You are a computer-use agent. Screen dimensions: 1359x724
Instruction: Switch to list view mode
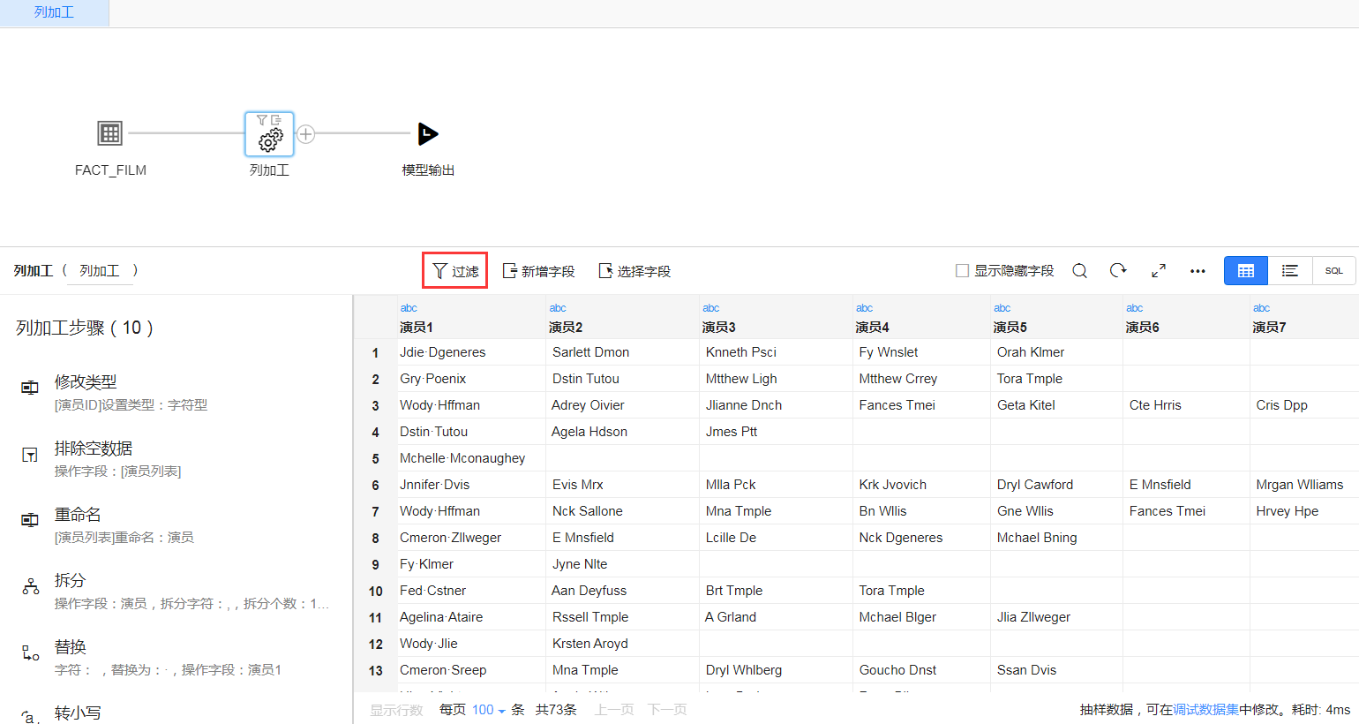click(x=1289, y=271)
